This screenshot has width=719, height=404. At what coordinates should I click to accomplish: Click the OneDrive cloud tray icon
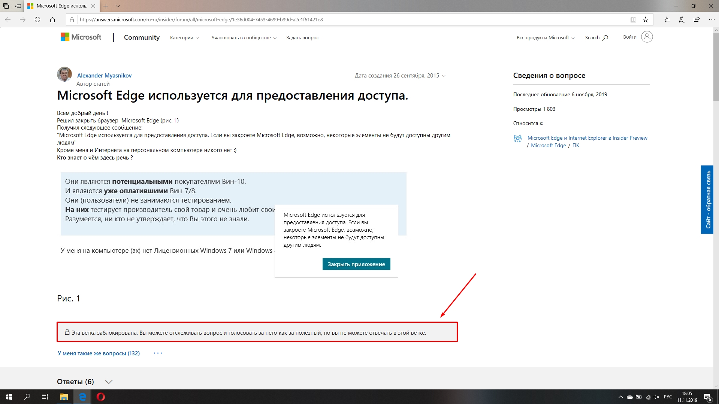pos(630,397)
